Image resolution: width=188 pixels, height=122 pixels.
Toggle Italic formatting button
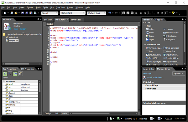pos(128,13)
